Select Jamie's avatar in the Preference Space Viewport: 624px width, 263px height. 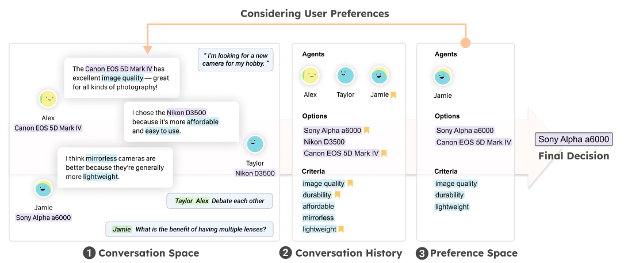[x=443, y=77]
